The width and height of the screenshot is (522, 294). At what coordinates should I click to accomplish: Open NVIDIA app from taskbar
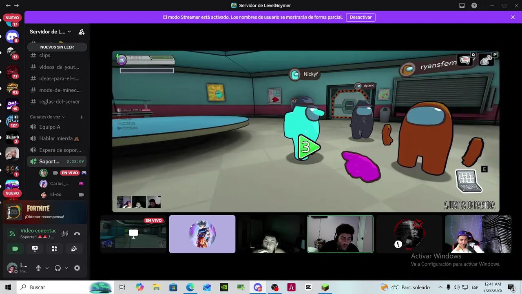[x=224, y=287]
